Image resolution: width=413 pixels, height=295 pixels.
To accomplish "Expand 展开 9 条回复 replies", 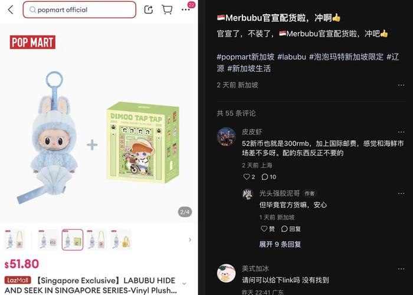I will [x=280, y=244].
